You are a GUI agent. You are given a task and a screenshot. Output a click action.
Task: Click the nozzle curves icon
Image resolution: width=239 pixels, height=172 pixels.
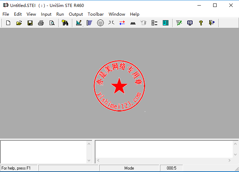[111, 23]
